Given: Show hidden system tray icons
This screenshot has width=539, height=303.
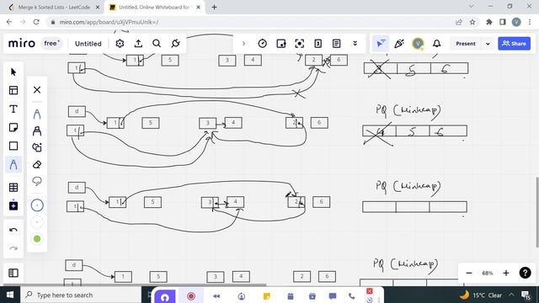Looking at the screenshot, I should pyautogui.click(x=512, y=295).
